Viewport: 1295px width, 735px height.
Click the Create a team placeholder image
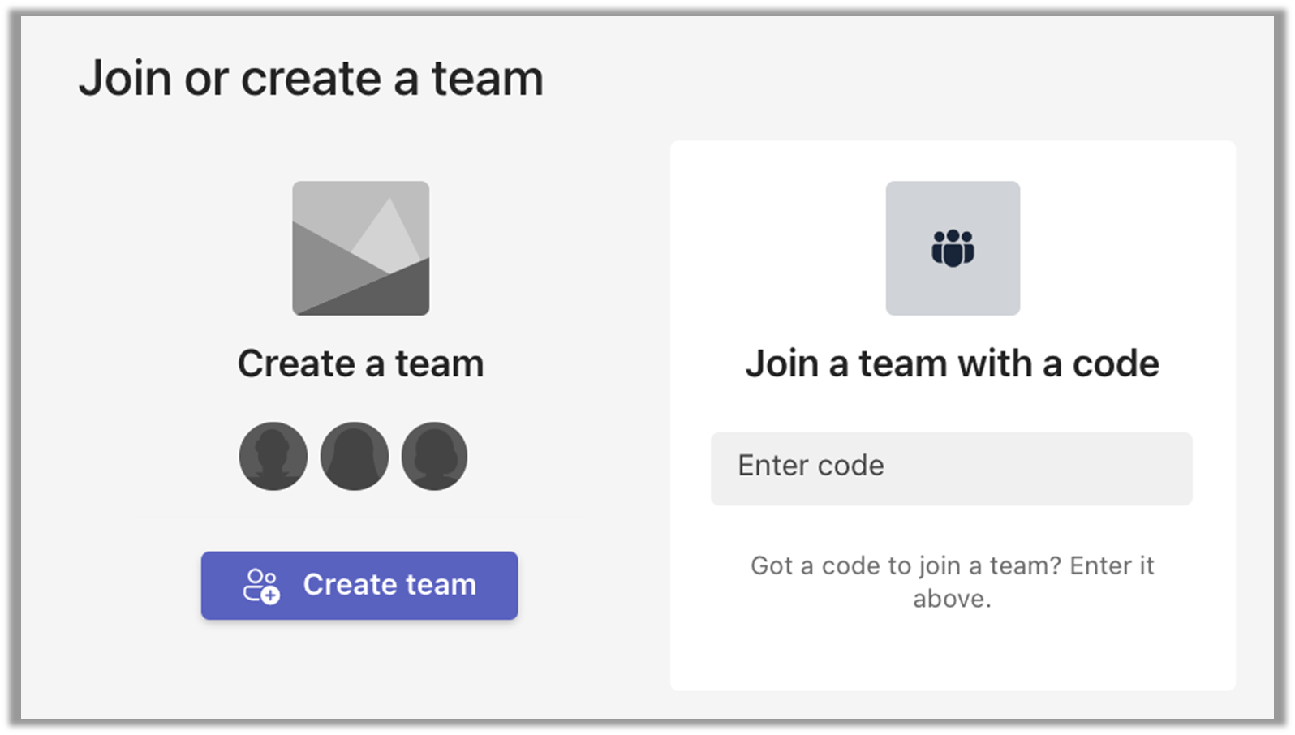tap(360, 247)
